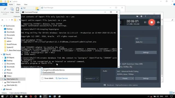This screenshot has width=175, height=98.
Task: Collapse the Bandicam panel with chevron
Action: 158,28
